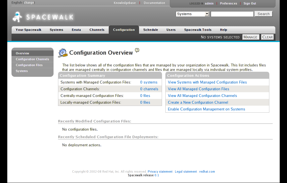287x183 pixels.
Task: Click the Clear button for selected systems
Action: (x=267, y=37)
